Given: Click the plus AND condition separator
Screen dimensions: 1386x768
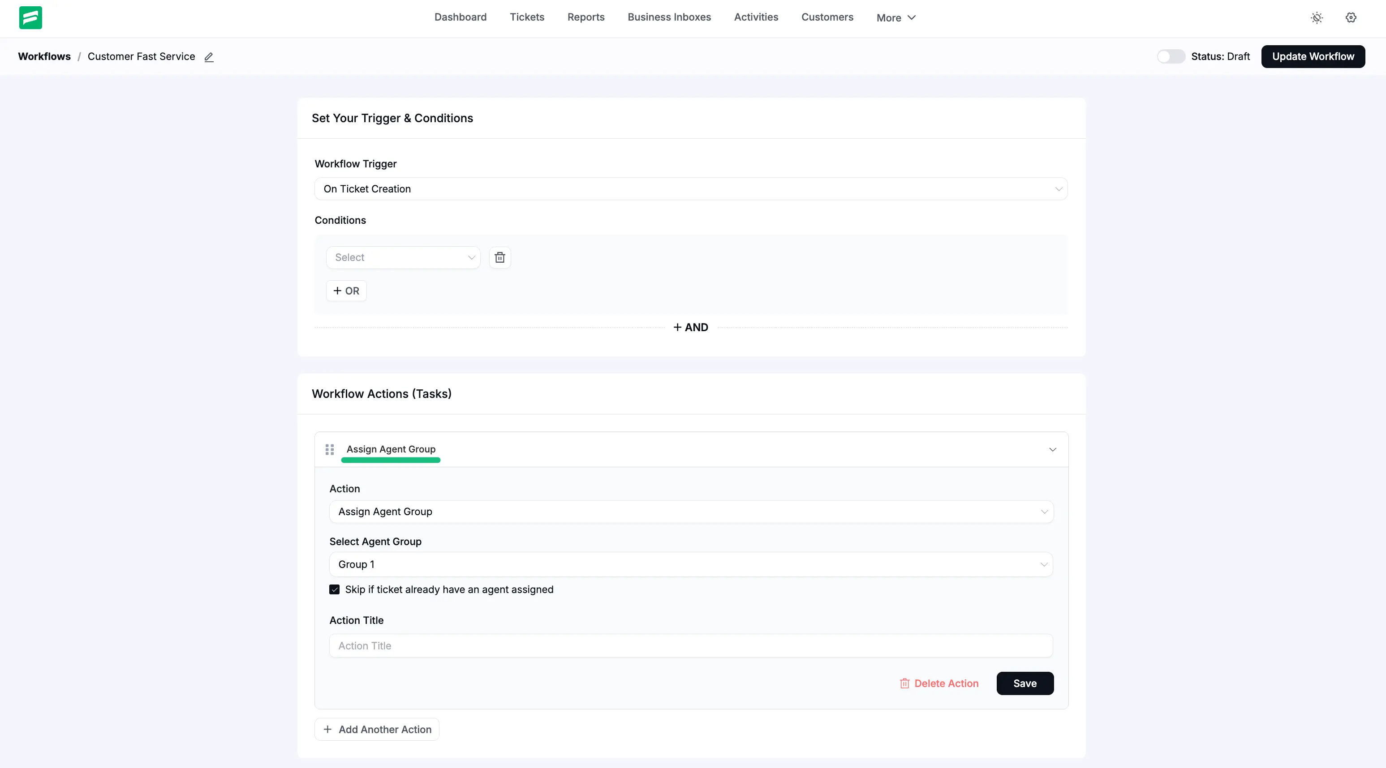Looking at the screenshot, I should coord(691,327).
